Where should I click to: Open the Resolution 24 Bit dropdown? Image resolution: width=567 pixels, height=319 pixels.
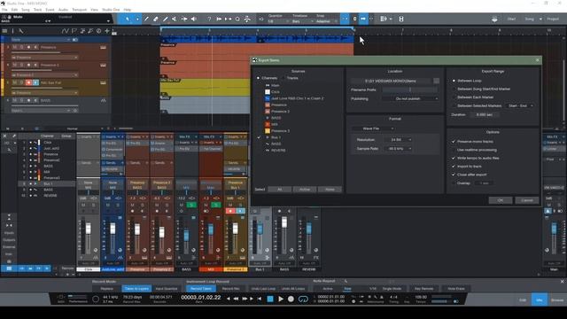coord(398,140)
